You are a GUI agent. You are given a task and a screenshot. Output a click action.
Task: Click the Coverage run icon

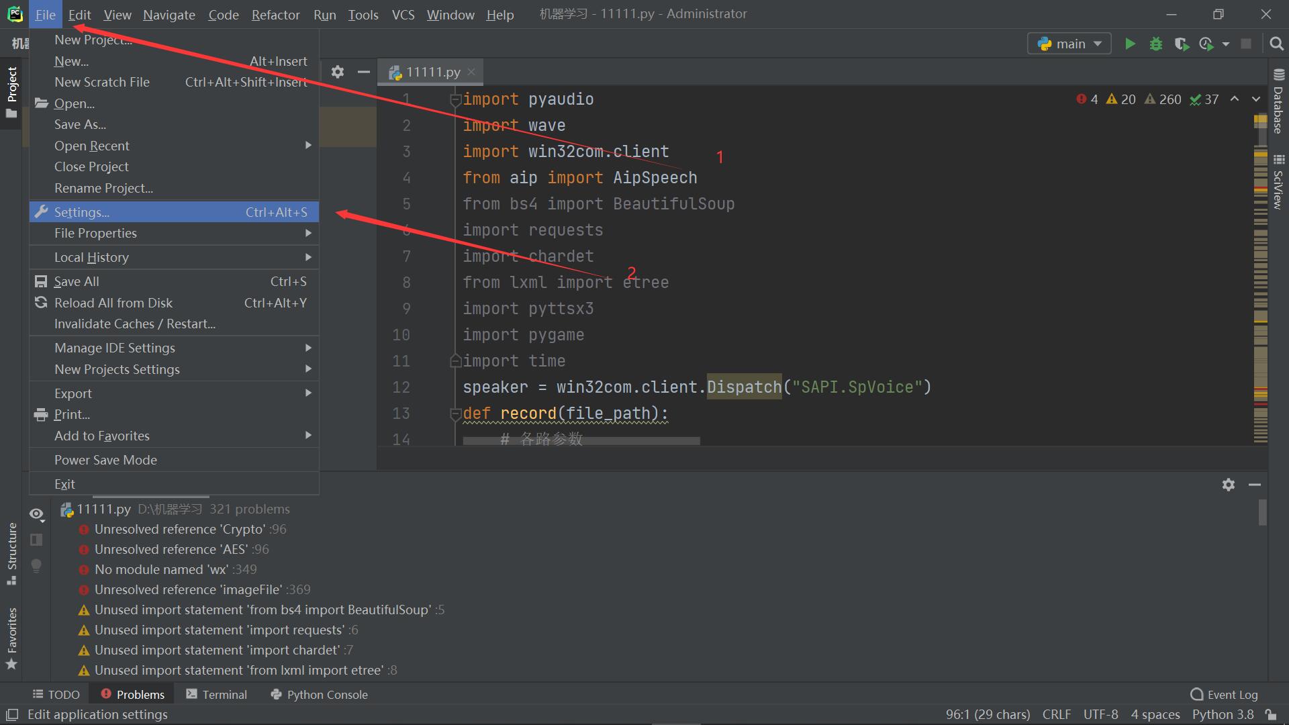[1180, 42]
